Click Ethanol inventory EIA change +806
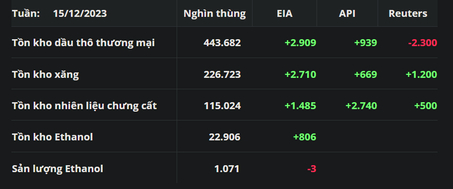Image resolution: width=453 pixels, height=189 pixels. pos(305,137)
